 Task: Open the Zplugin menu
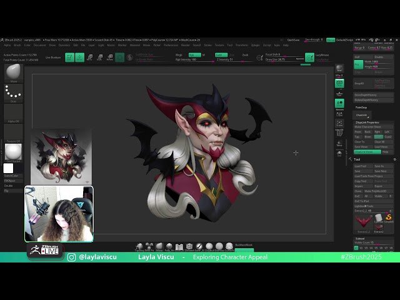[x=256, y=45]
